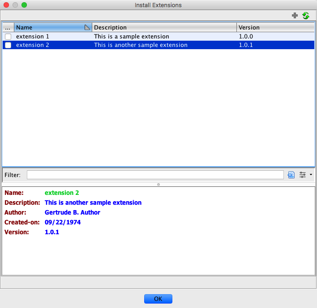The image size is (317, 308).
Task: Check the extension 2 install checkbox
Action: tap(8, 45)
